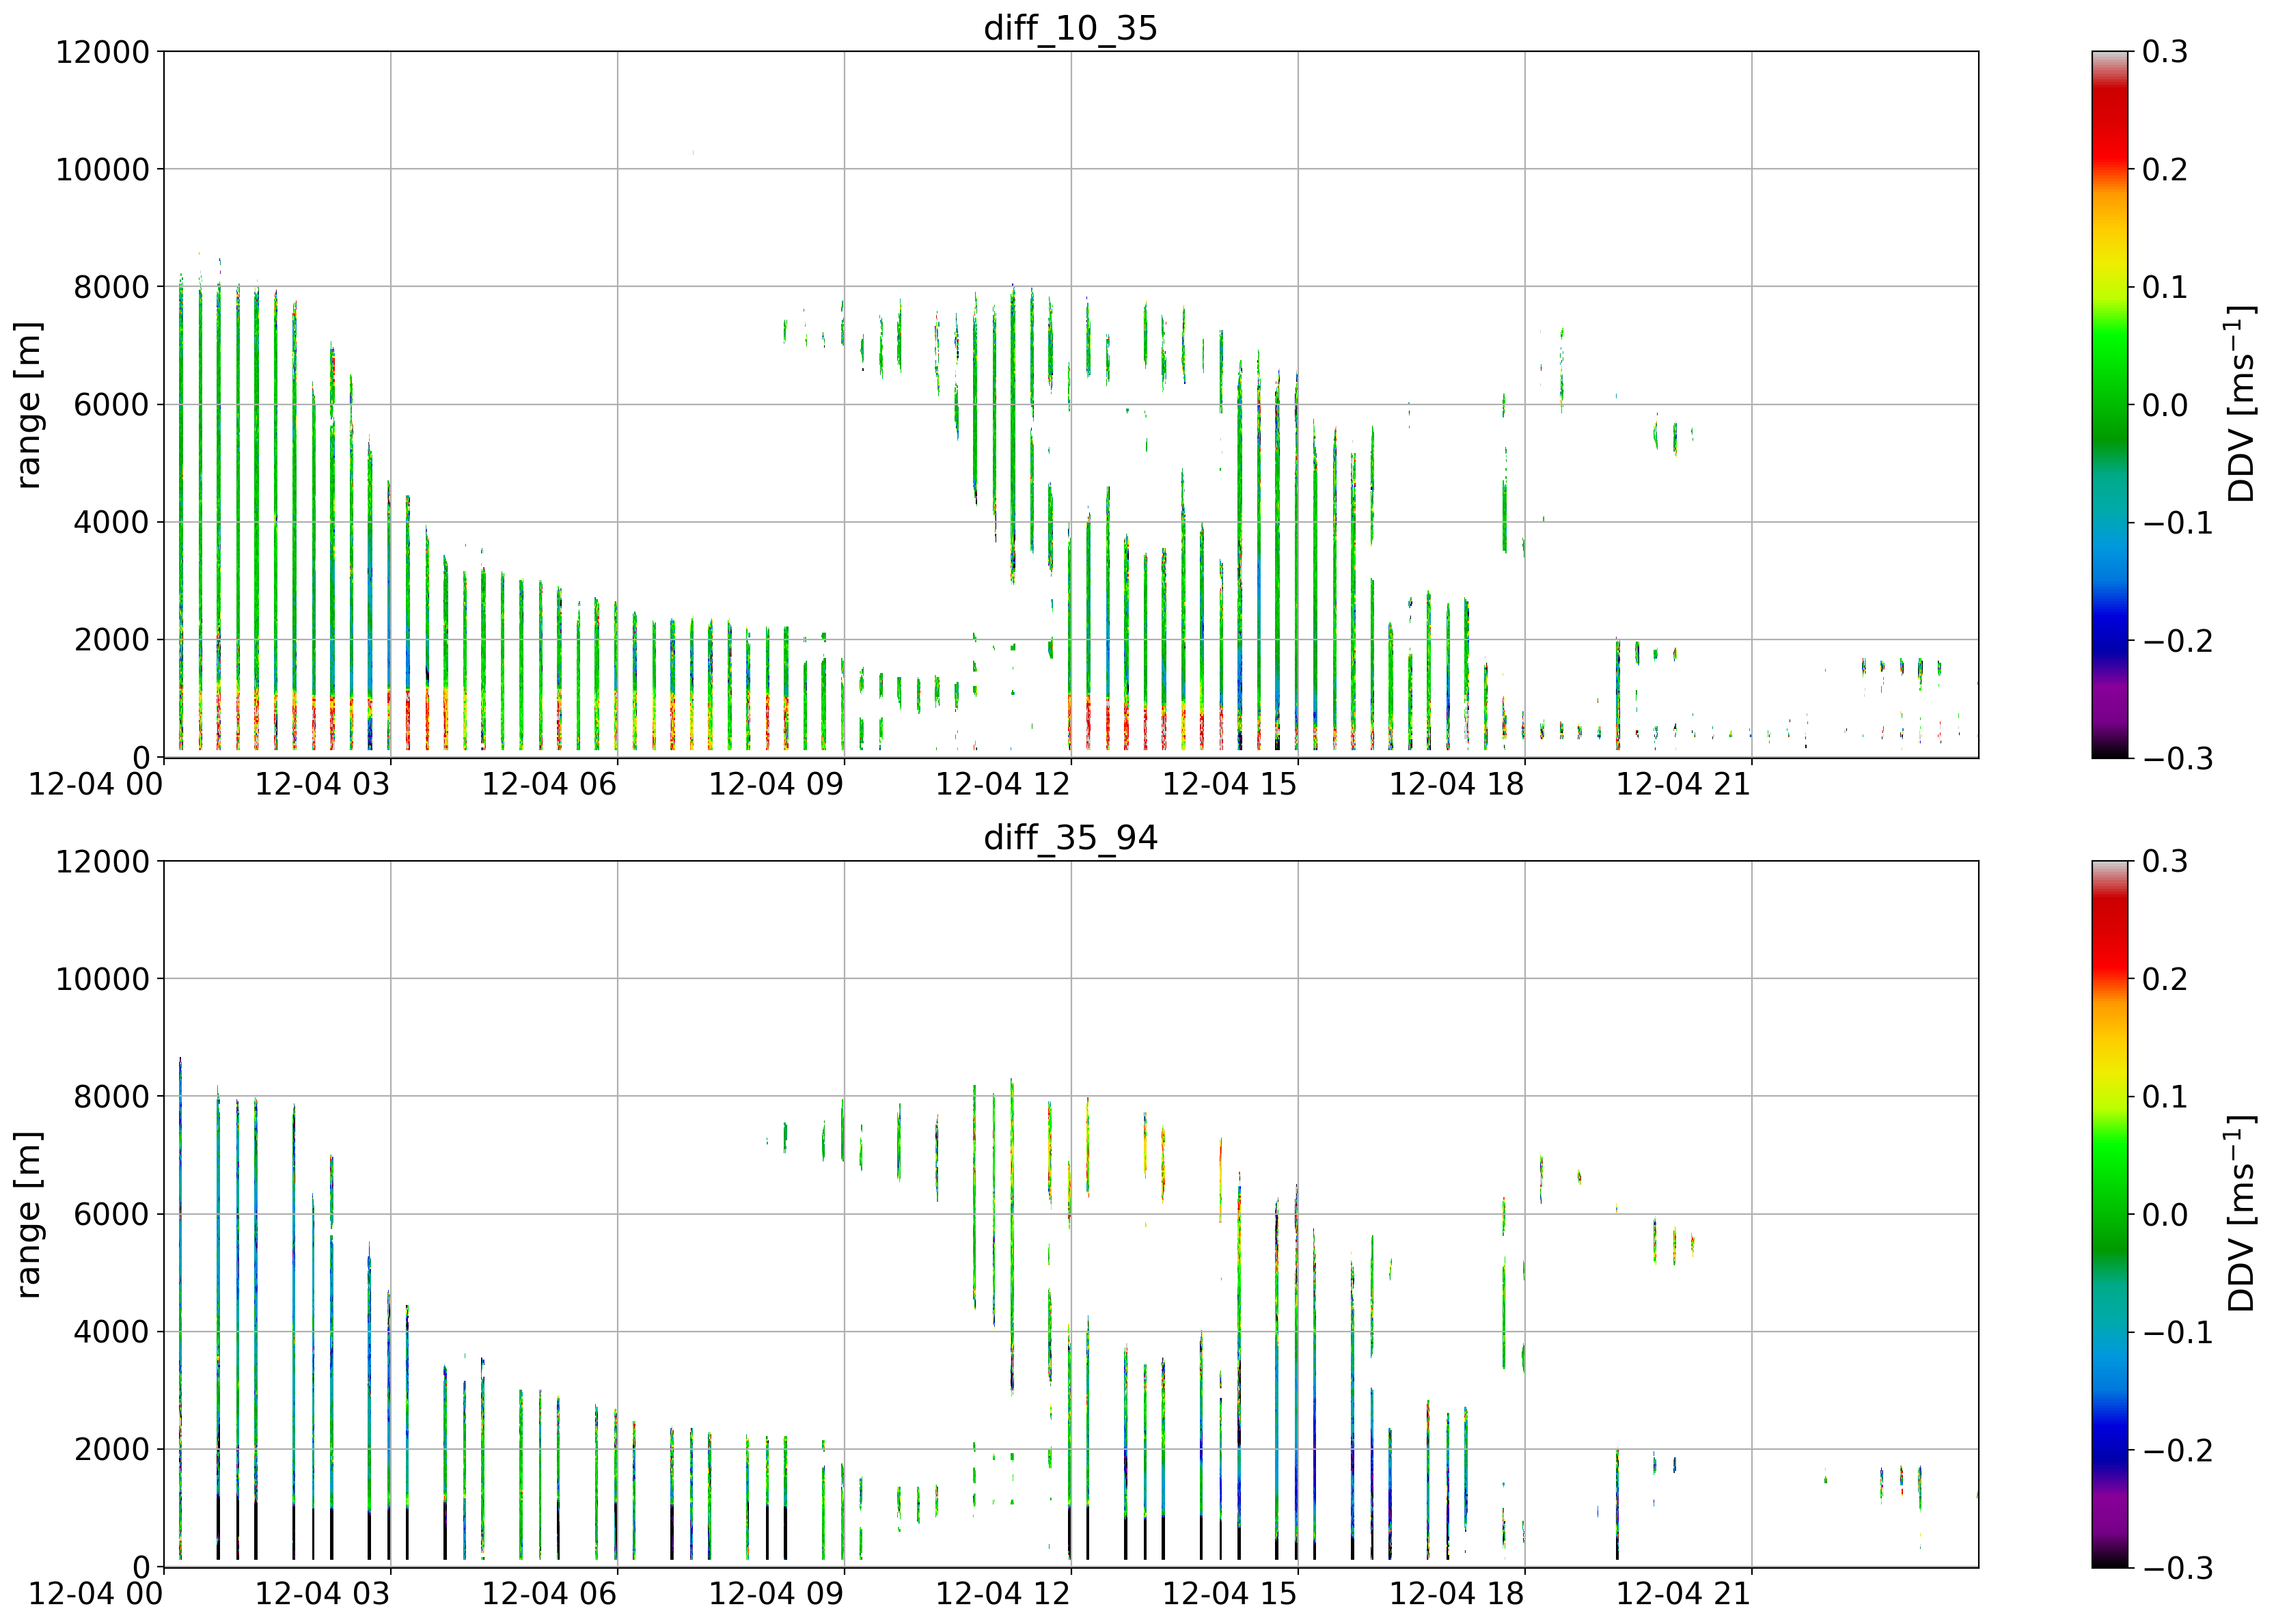Click the diff_10_35 plot title
The image size is (2274, 1624).
[1070, 27]
